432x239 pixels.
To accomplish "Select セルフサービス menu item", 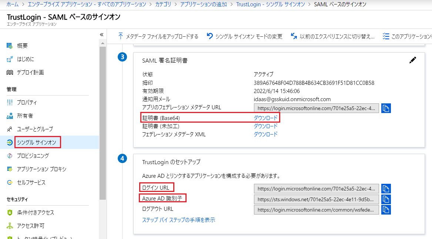I will click(31, 182).
